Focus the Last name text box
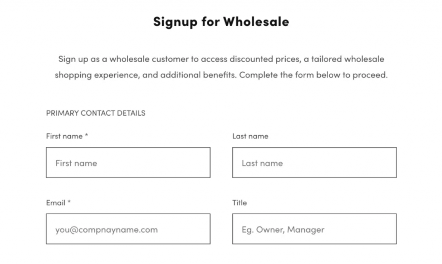 [314, 162]
